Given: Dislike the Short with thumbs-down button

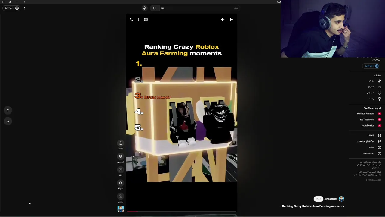Looking at the screenshot, I should [x=121, y=156].
